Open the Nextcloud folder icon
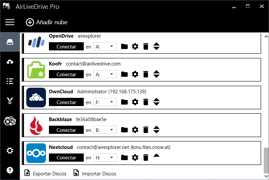The width and height of the screenshot is (269, 180). [124, 158]
